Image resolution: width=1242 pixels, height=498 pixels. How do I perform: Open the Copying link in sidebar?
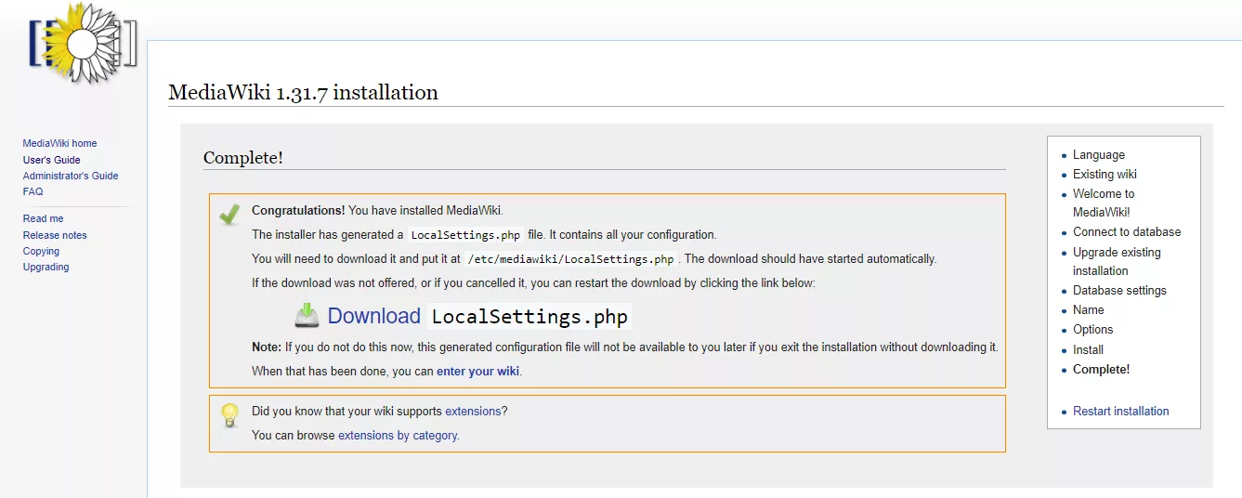coord(41,251)
